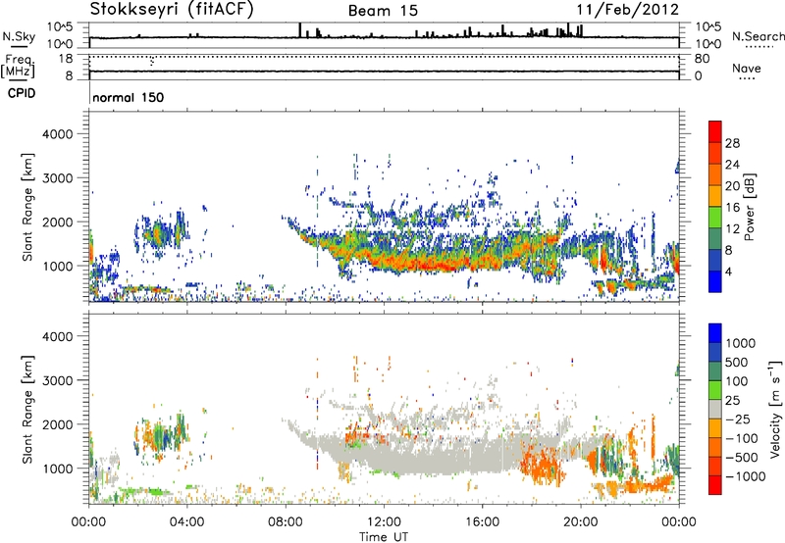Click the 'normal 150' CPID text
Viewport: 785px width, 543px height.
click(128, 97)
